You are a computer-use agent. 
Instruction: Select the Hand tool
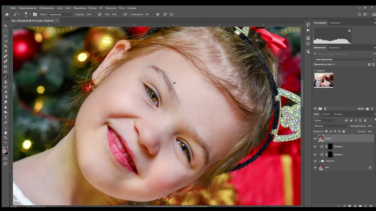pos(5,132)
